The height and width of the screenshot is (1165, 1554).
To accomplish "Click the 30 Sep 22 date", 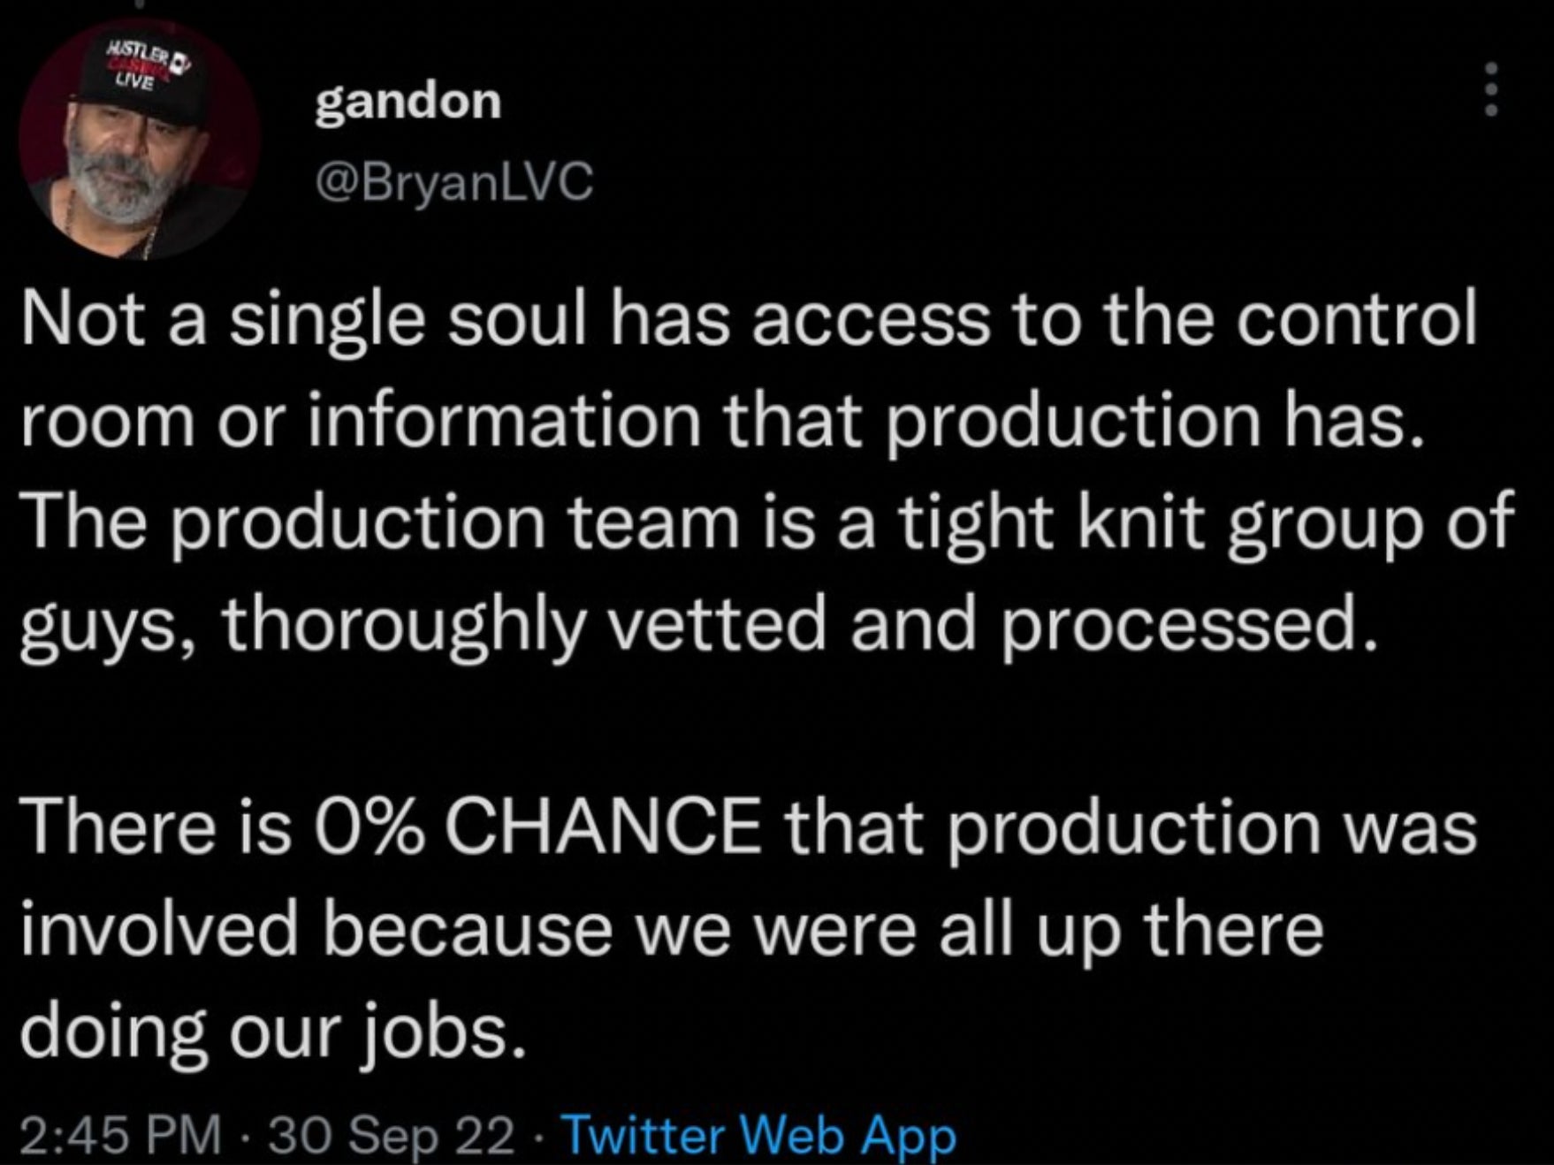I will (391, 1134).
